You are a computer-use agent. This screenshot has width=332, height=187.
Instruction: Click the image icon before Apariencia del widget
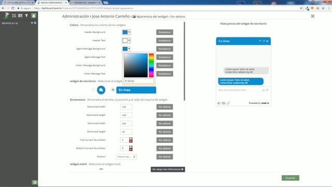tap(134, 17)
